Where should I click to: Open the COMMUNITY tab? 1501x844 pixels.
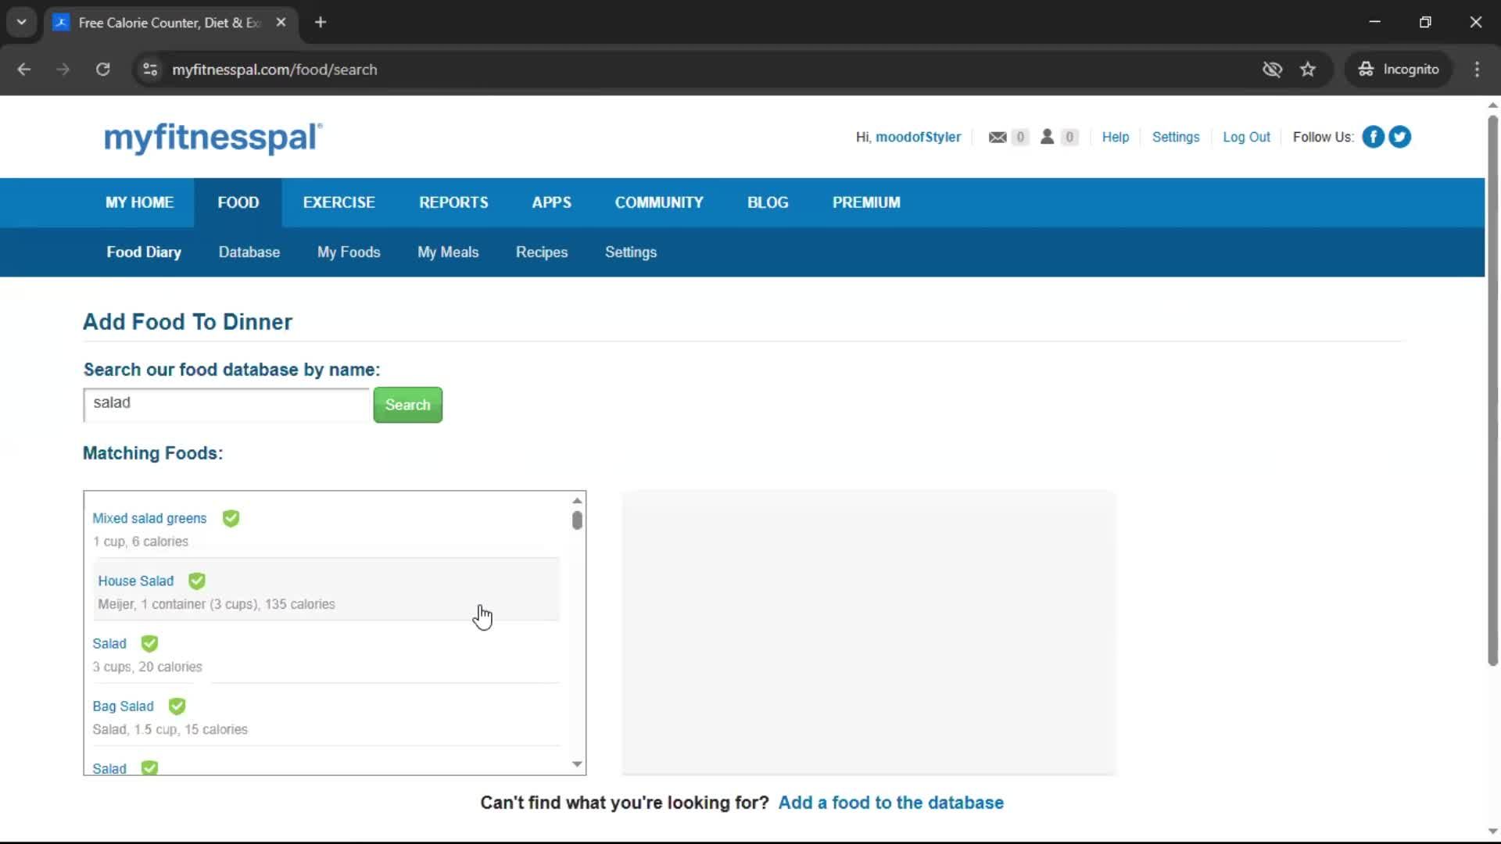659,202
